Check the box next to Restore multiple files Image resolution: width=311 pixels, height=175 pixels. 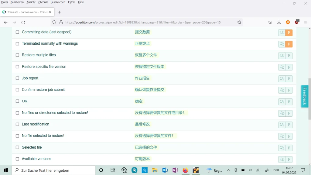point(17,55)
